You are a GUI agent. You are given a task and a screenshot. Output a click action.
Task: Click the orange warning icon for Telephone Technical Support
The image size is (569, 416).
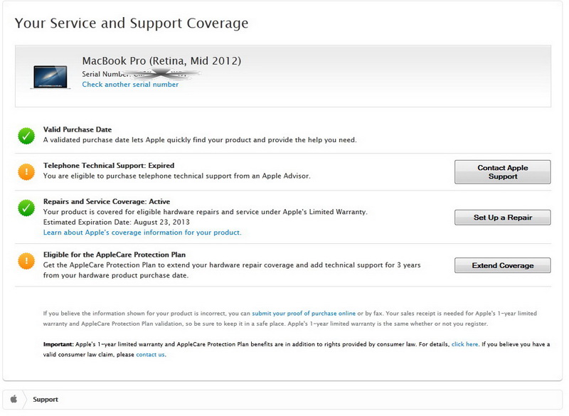pos(26,171)
